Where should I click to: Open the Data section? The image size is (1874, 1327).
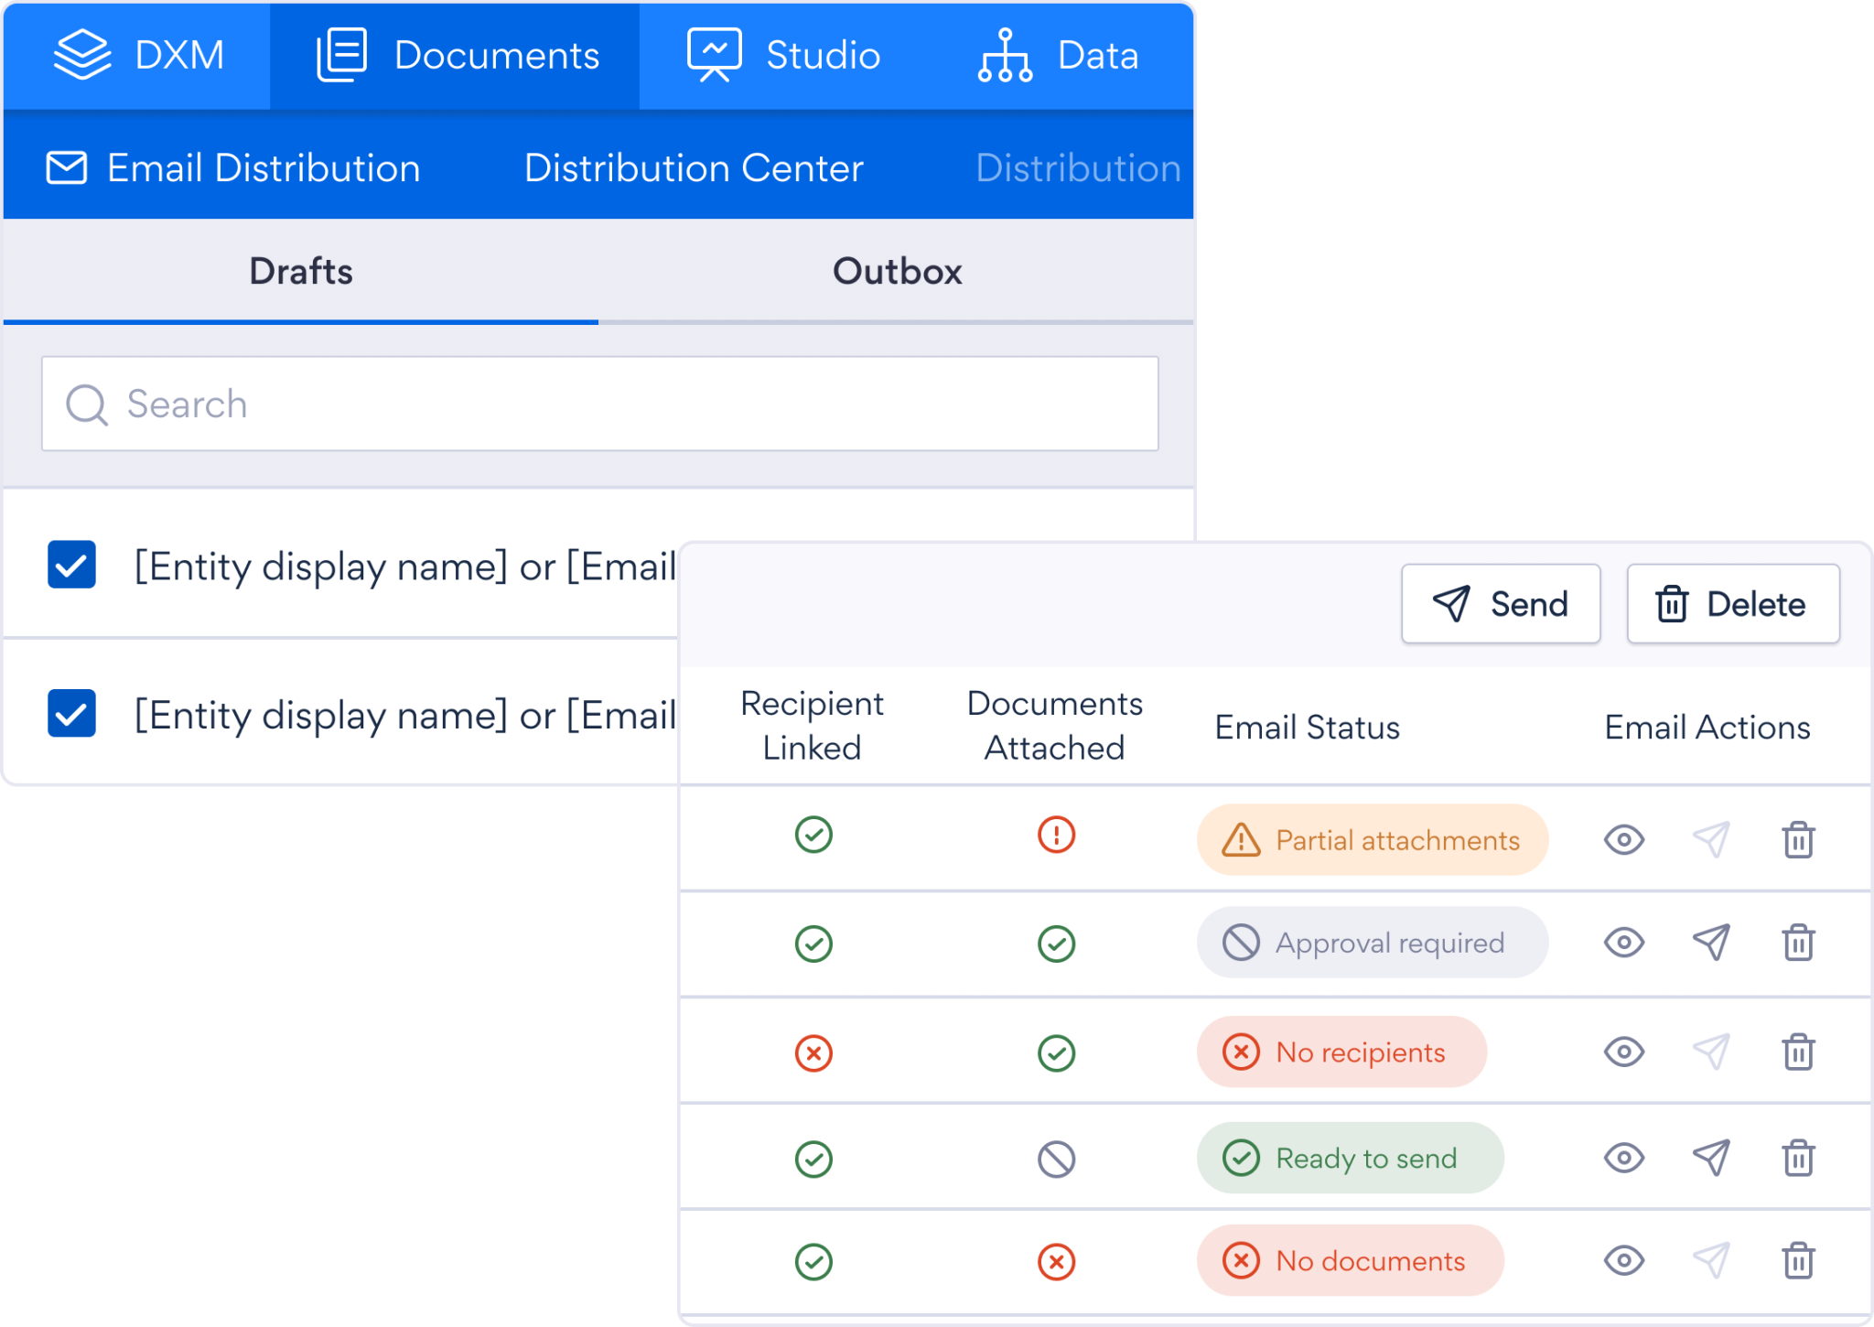pyautogui.click(x=1007, y=55)
